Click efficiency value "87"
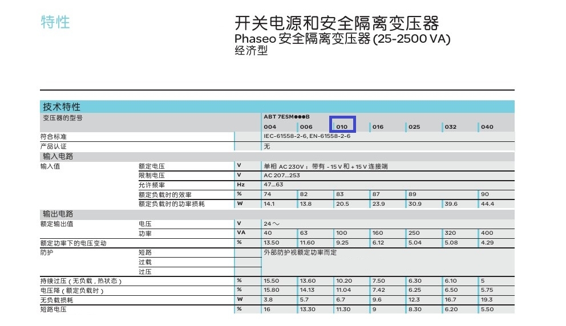566x326 pixels. pyautogui.click(x=376, y=194)
